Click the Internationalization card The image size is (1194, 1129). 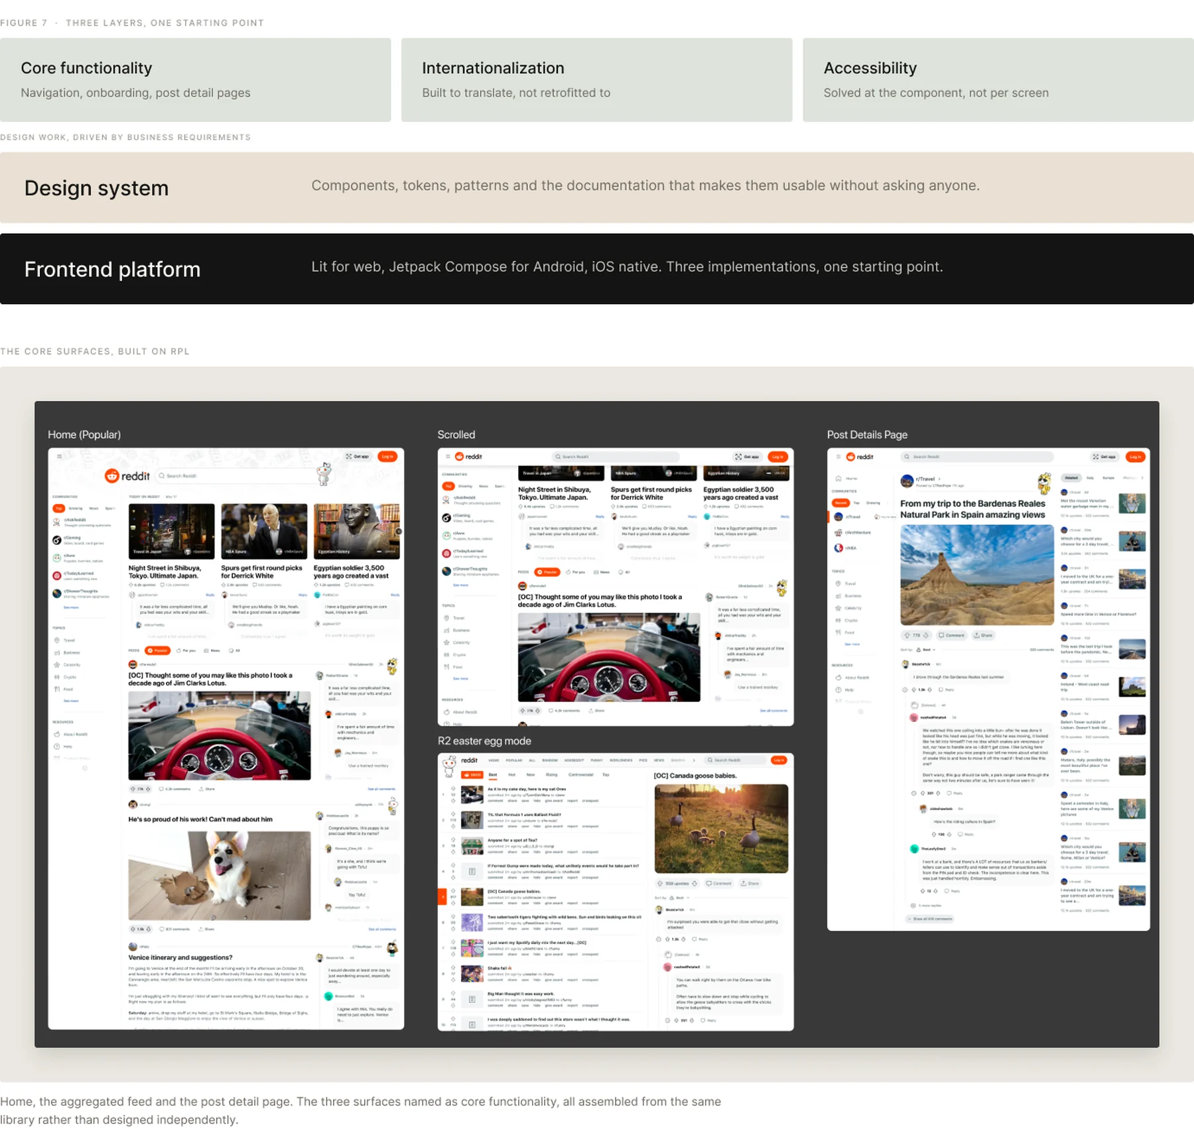597,80
